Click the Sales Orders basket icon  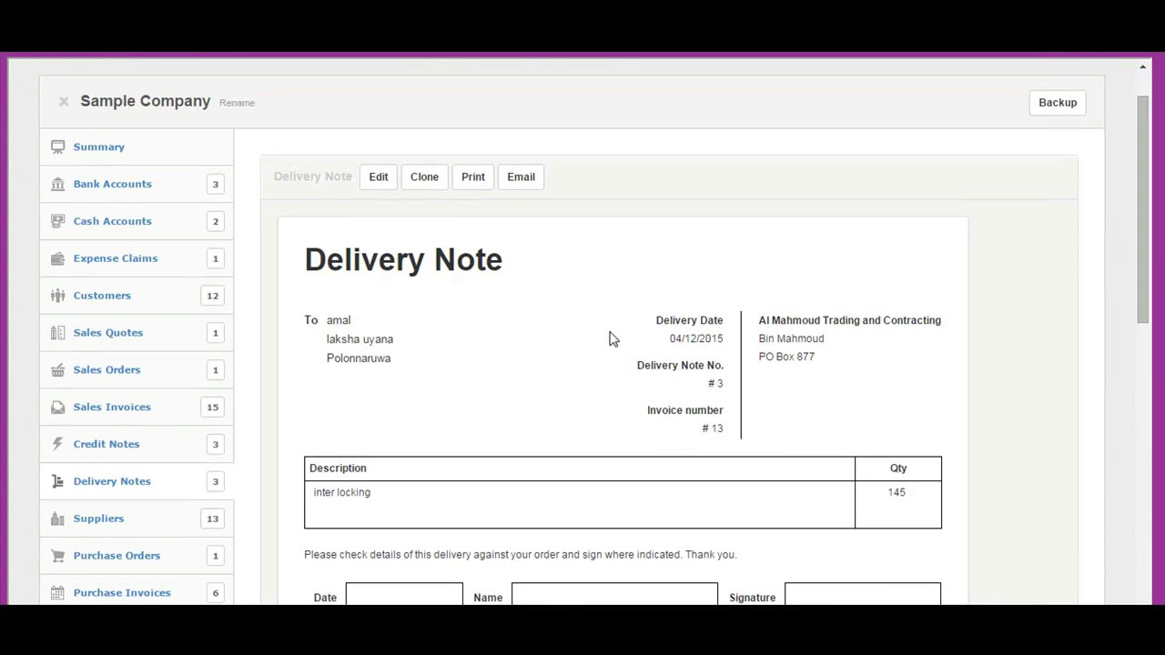point(58,370)
